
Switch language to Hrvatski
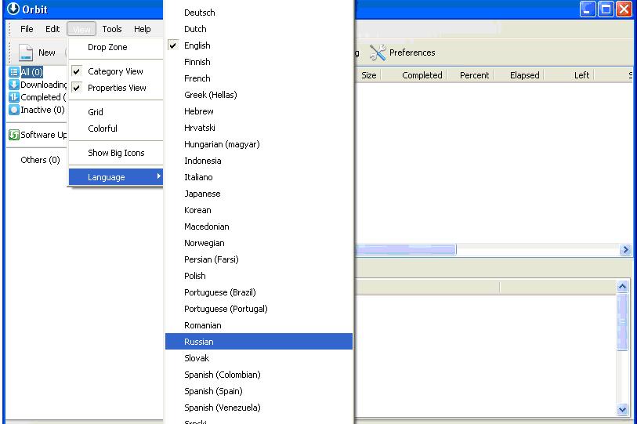[259, 128]
